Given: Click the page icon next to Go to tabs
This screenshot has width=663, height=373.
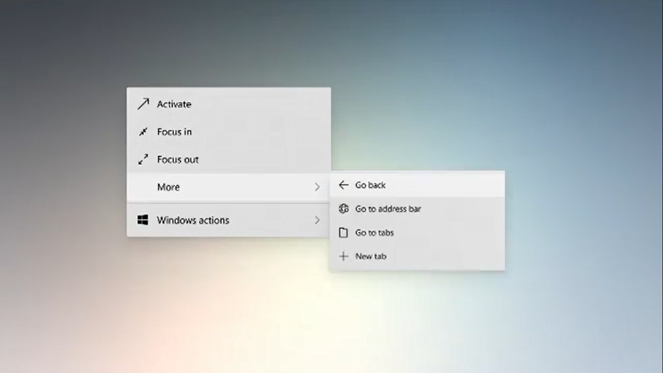Looking at the screenshot, I should pyautogui.click(x=344, y=232).
